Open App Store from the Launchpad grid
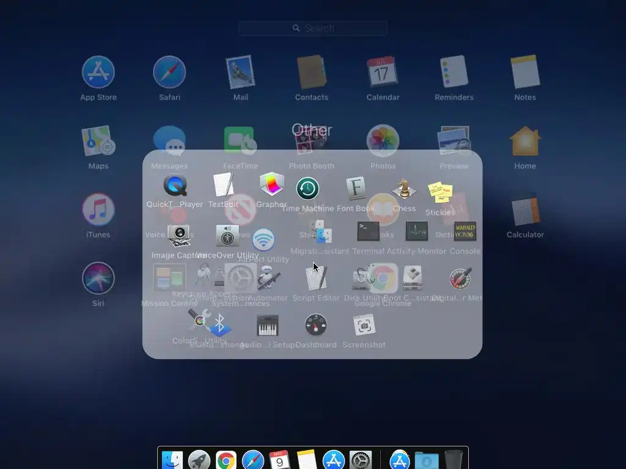 pos(98,72)
